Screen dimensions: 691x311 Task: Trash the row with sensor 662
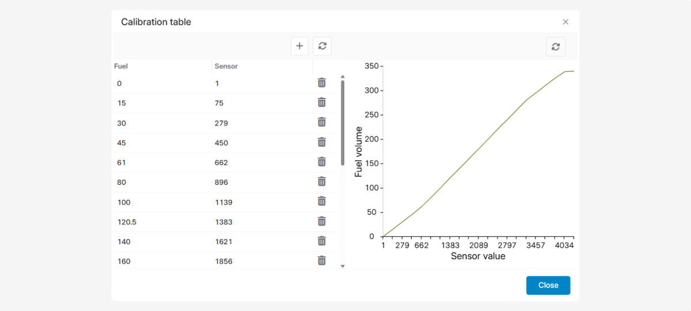pos(322,162)
